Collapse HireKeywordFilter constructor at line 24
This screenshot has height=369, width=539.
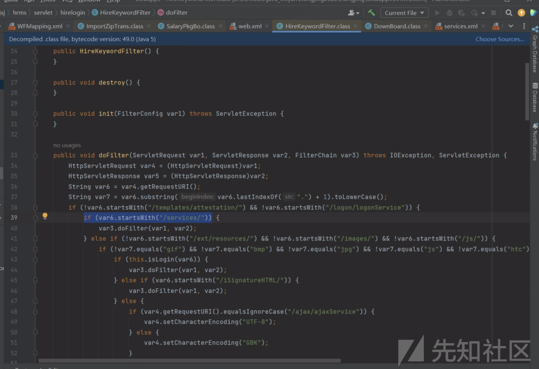35,51
